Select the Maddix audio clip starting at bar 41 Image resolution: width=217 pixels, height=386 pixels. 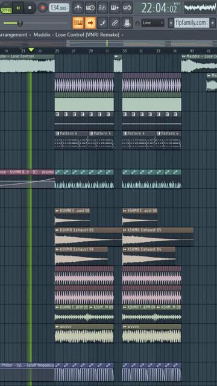click(199, 63)
